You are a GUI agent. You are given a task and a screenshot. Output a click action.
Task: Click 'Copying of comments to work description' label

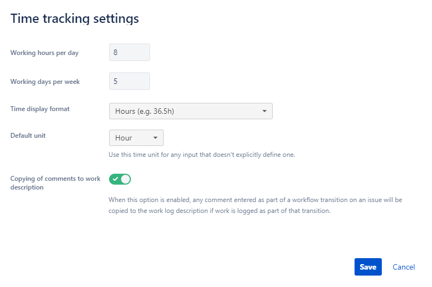(x=55, y=182)
